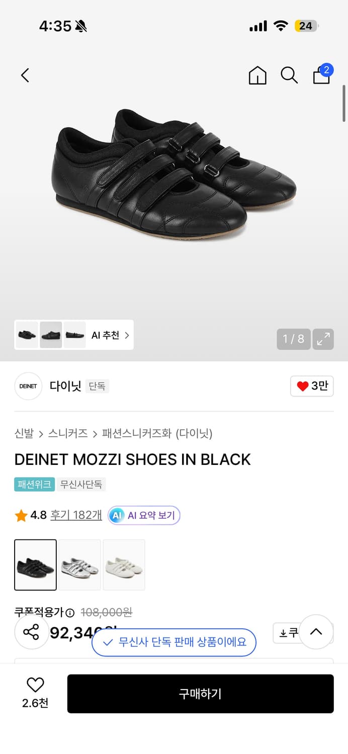Open 후기 182개 reviews link
The image size is (348, 754).
(x=75, y=515)
